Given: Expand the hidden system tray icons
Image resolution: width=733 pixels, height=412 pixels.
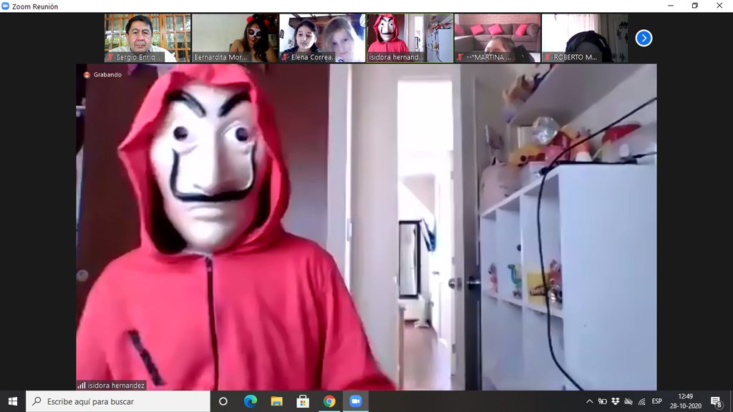Looking at the screenshot, I should 589,401.
